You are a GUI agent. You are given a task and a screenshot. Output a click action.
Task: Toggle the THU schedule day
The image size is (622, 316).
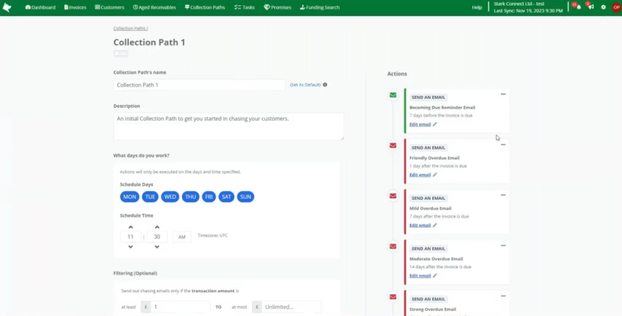(190, 197)
